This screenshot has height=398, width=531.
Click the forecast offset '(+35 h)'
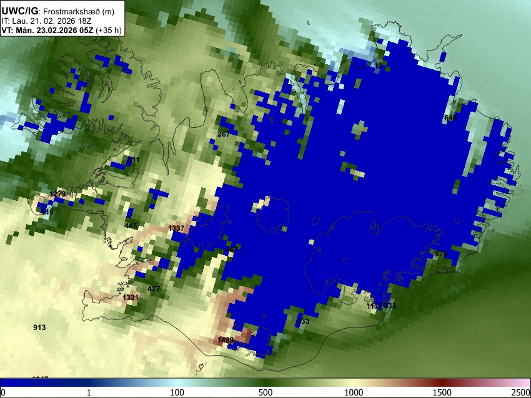point(108,30)
